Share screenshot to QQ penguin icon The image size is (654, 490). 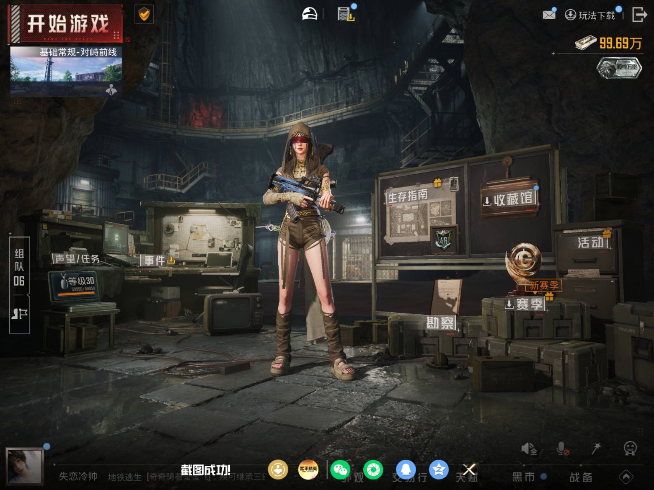coord(406,469)
